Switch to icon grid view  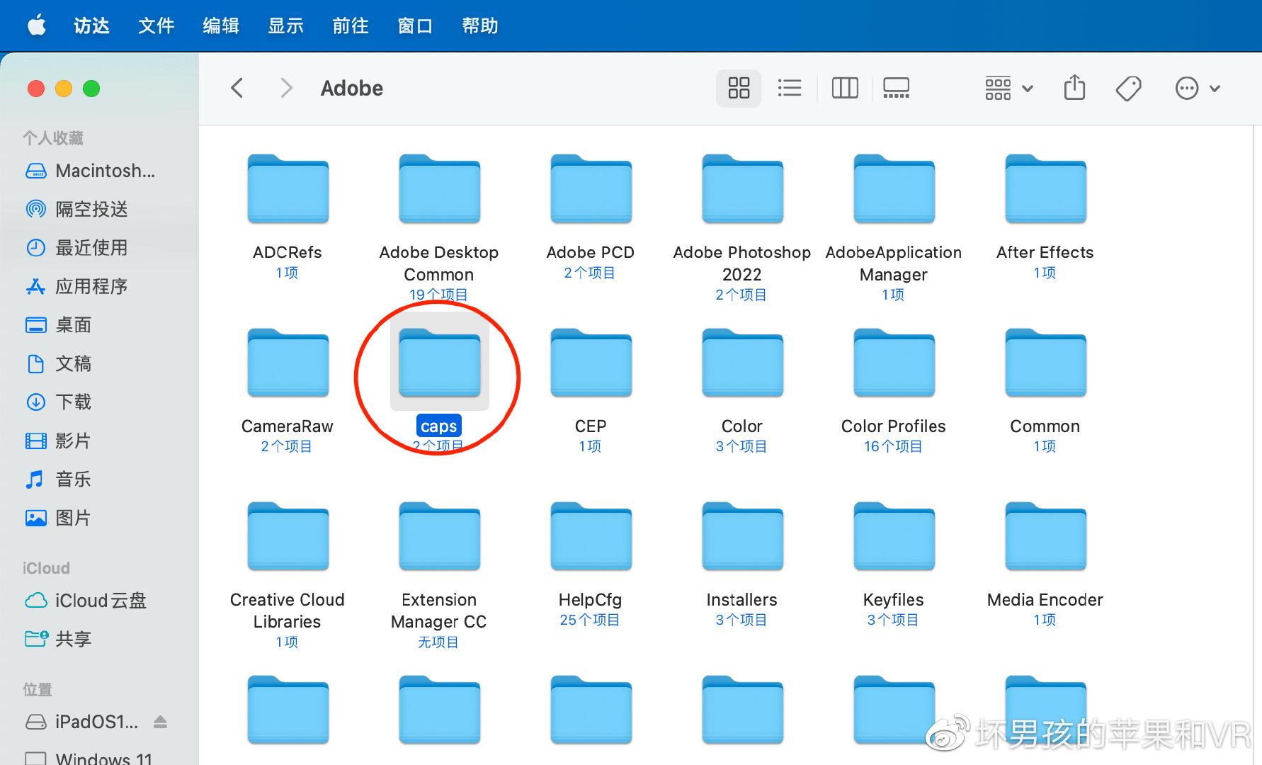tap(739, 89)
